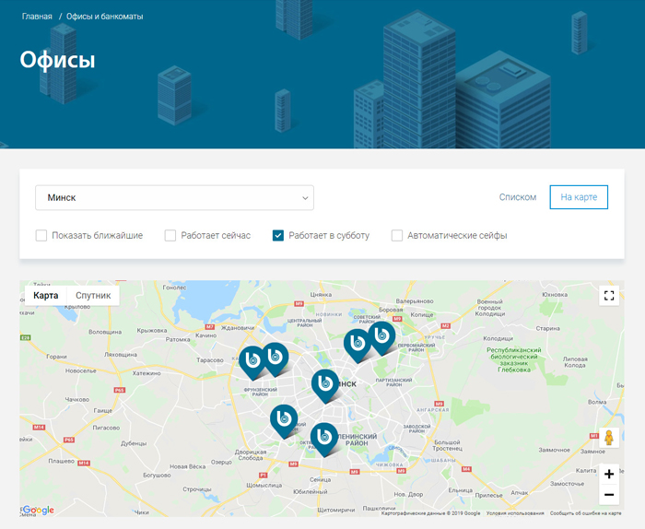Open the 'Офисы и банкоматы' breadcrumb link

point(104,17)
